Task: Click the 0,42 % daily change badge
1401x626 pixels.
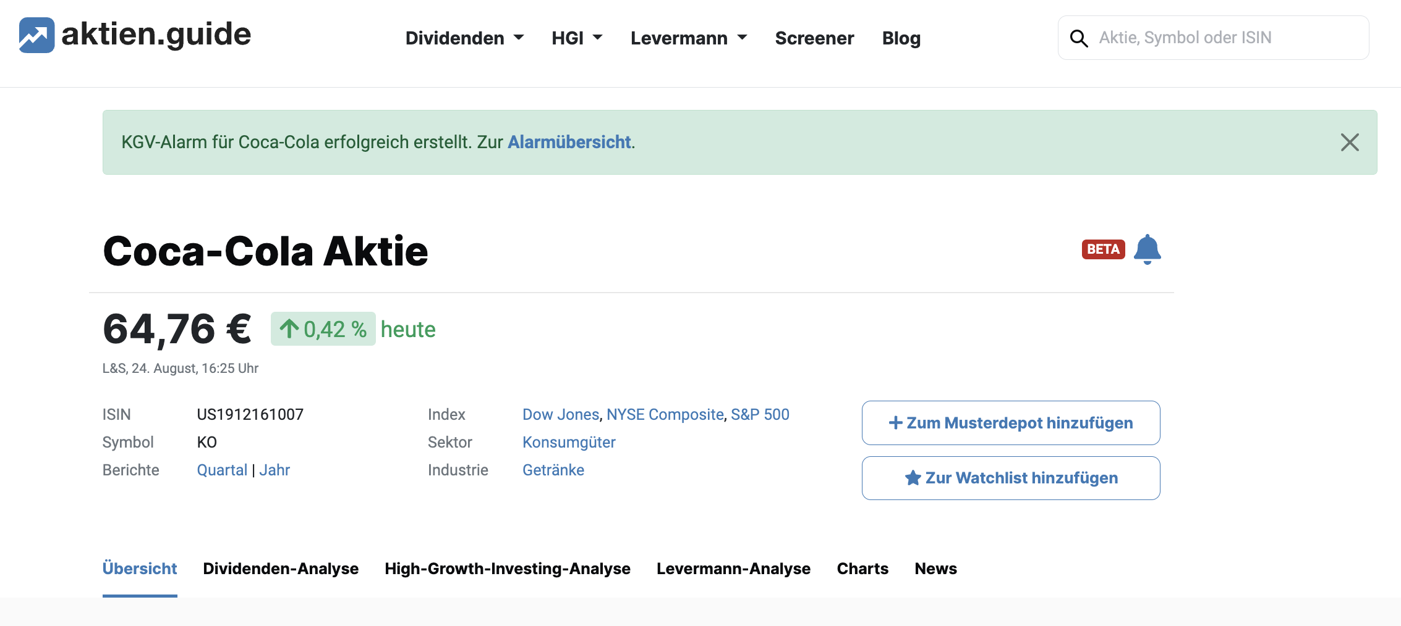Action: [x=323, y=329]
